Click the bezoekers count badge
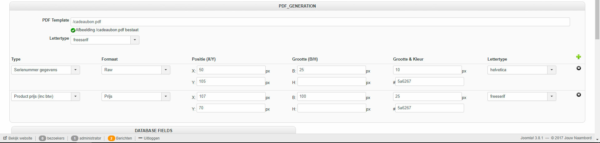 42,138
